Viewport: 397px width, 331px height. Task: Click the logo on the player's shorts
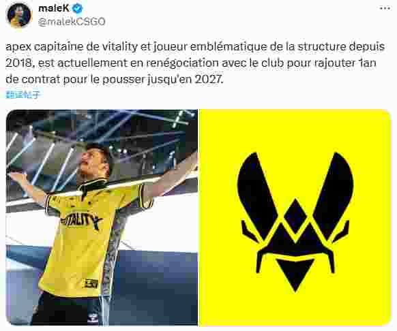[93, 320]
